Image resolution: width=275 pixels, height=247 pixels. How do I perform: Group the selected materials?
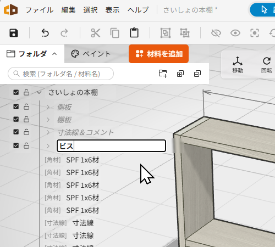pos(166,33)
